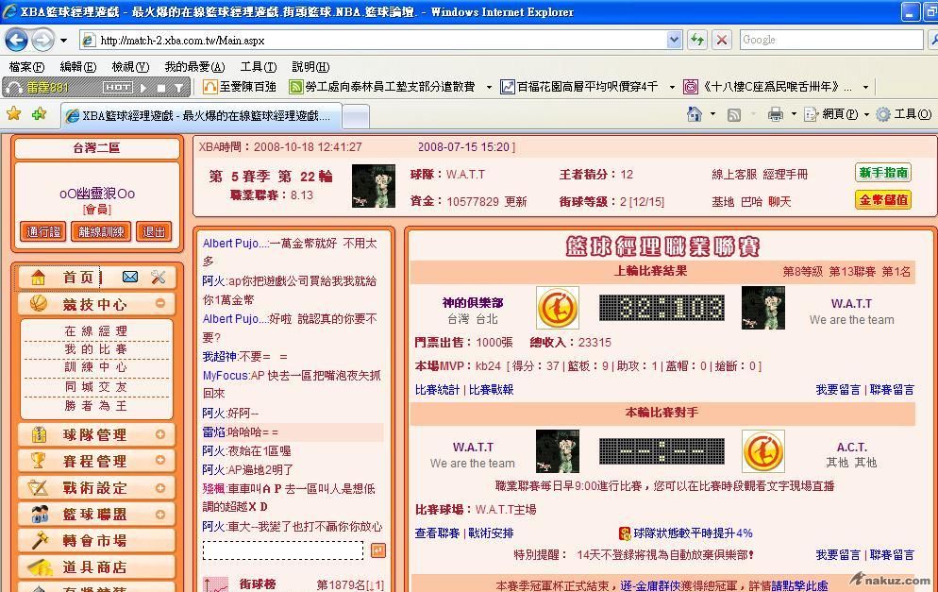This screenshot has height=592, width=938.
Task: Select 訓練中心 in the sidebar submenu
Action: coord(95,367)
